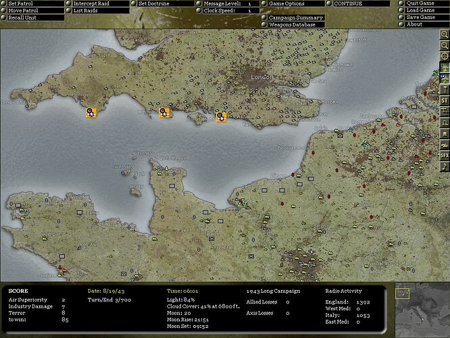Click the London label on the map
Screen dimensions: 450x338
pyautogui.click(x=261, y=77)
